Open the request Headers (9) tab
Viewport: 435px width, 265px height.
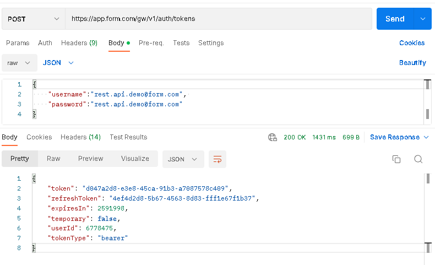tap(79, 43)
